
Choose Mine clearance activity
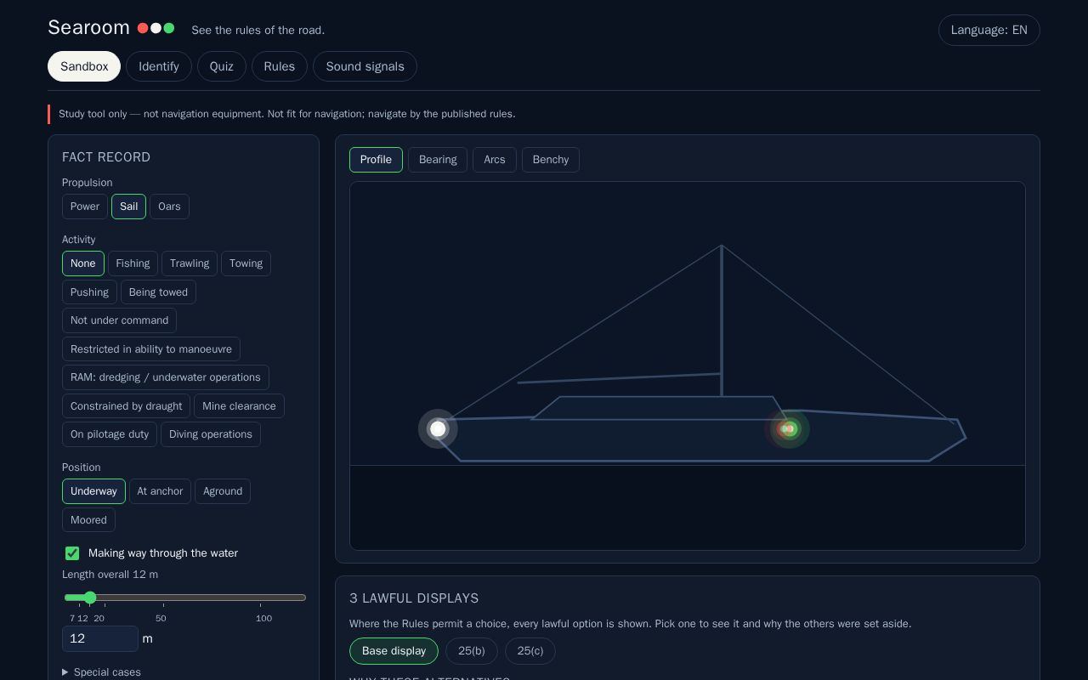point(239,406)
